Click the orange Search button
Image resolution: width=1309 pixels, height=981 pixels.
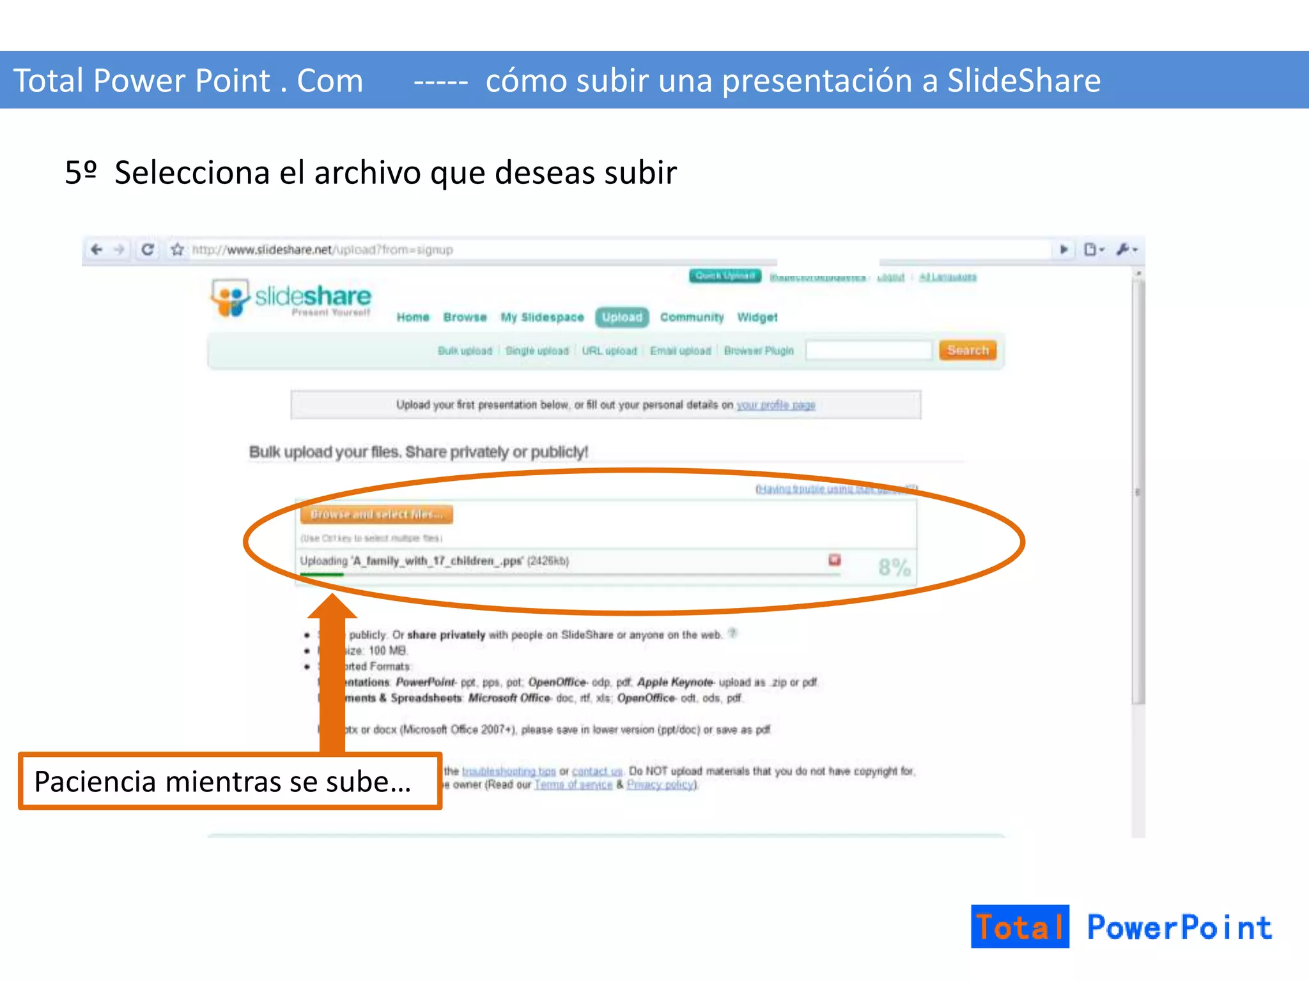968,350
